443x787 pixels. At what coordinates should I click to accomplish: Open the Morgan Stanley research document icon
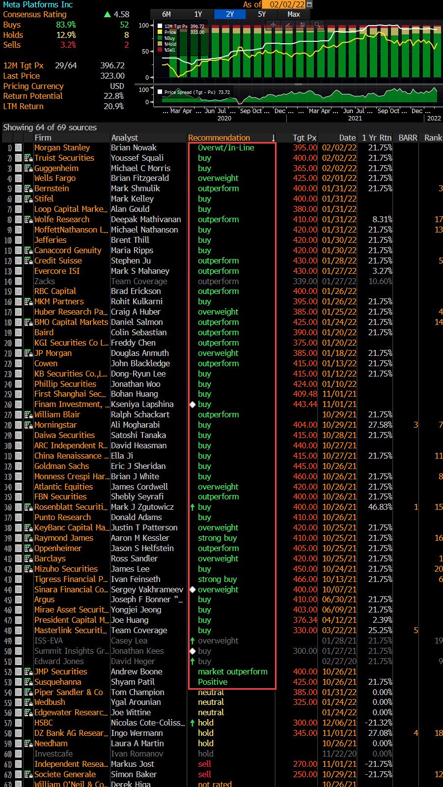click(x=18, y=148)
